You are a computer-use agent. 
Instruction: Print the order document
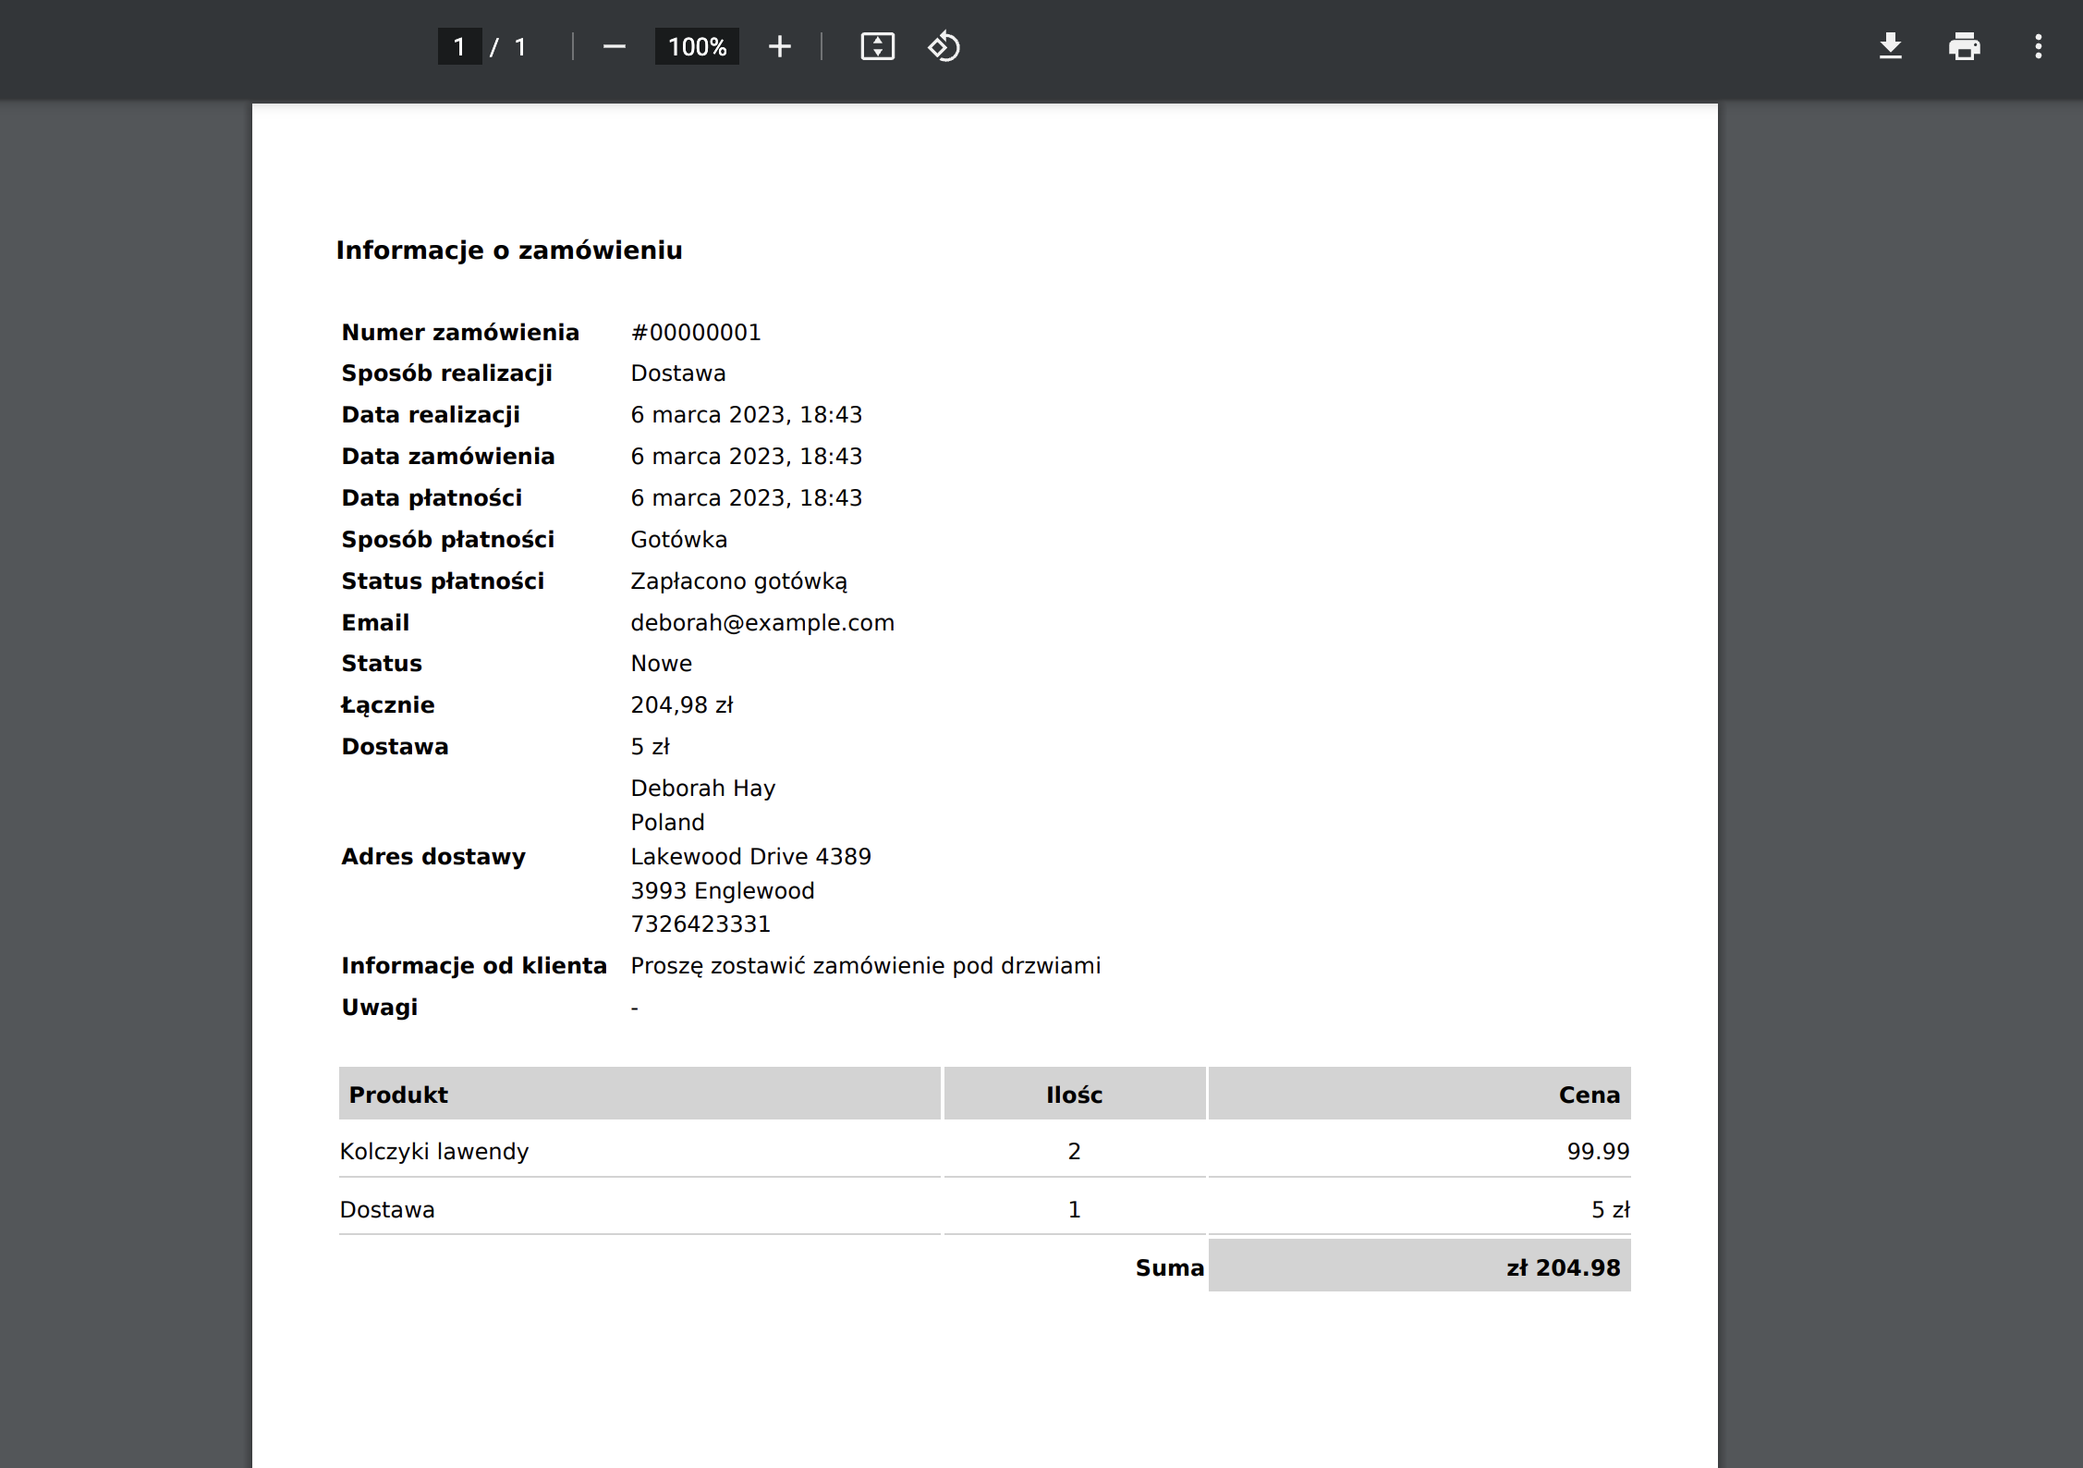tap(1964, 46)
